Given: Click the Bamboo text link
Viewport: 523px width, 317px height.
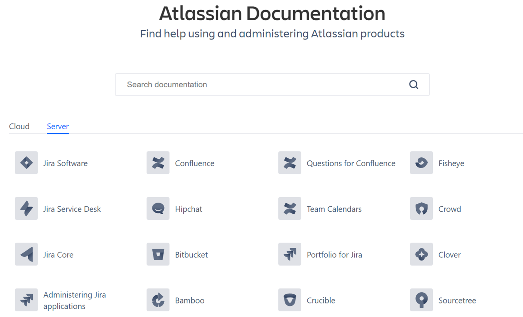Looking at the screenshot, I should [x=190, y=300].
